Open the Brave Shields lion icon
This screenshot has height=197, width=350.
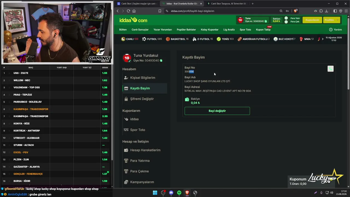295,11
